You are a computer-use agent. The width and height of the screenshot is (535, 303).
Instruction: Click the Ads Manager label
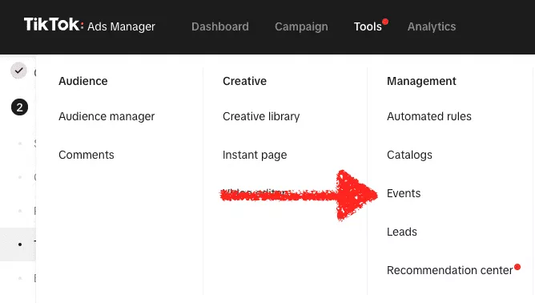(x=121, y=26)
